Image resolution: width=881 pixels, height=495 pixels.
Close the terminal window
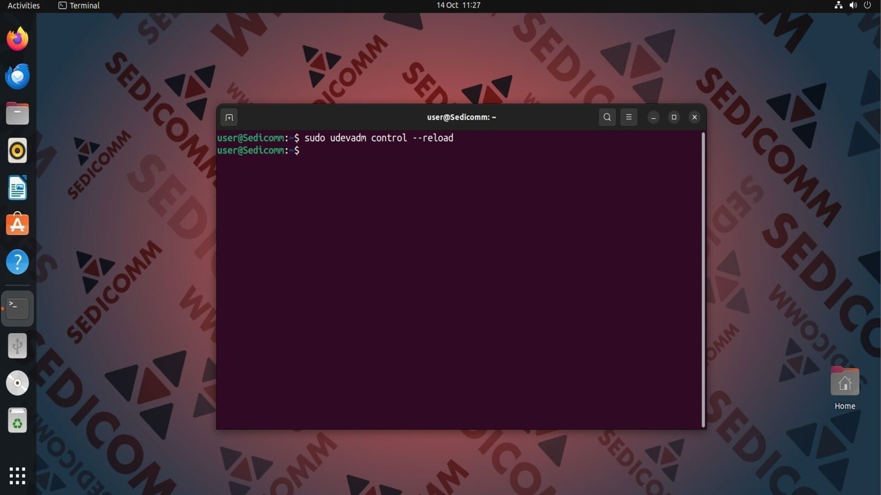pos(695,117)
